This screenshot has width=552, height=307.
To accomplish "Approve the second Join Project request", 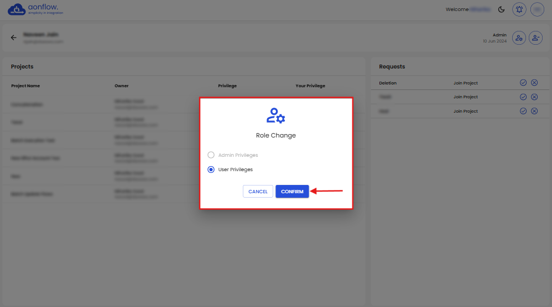I will pos(523,97).
